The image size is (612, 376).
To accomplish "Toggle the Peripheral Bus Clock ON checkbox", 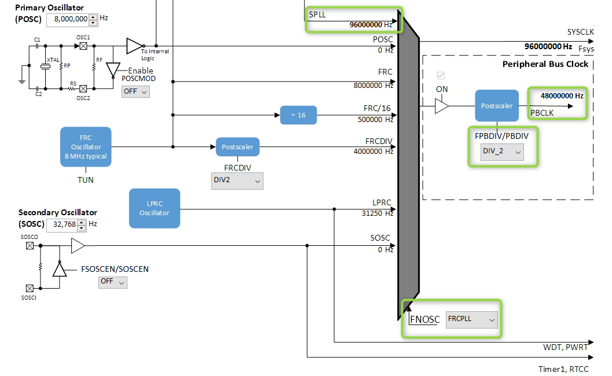I will 441,75.
